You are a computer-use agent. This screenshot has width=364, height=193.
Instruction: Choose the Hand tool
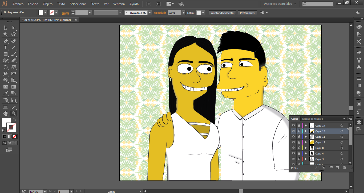pyautogui.click(x=6, y=114)
